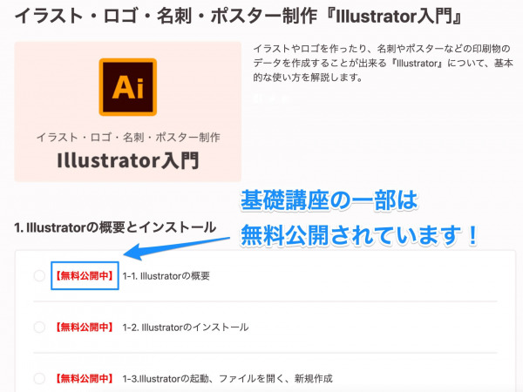This screenshot has width=523, height=392.
Task: Click section heading 1. Illustratorの概要とインストール
Action: pos(115,227)
